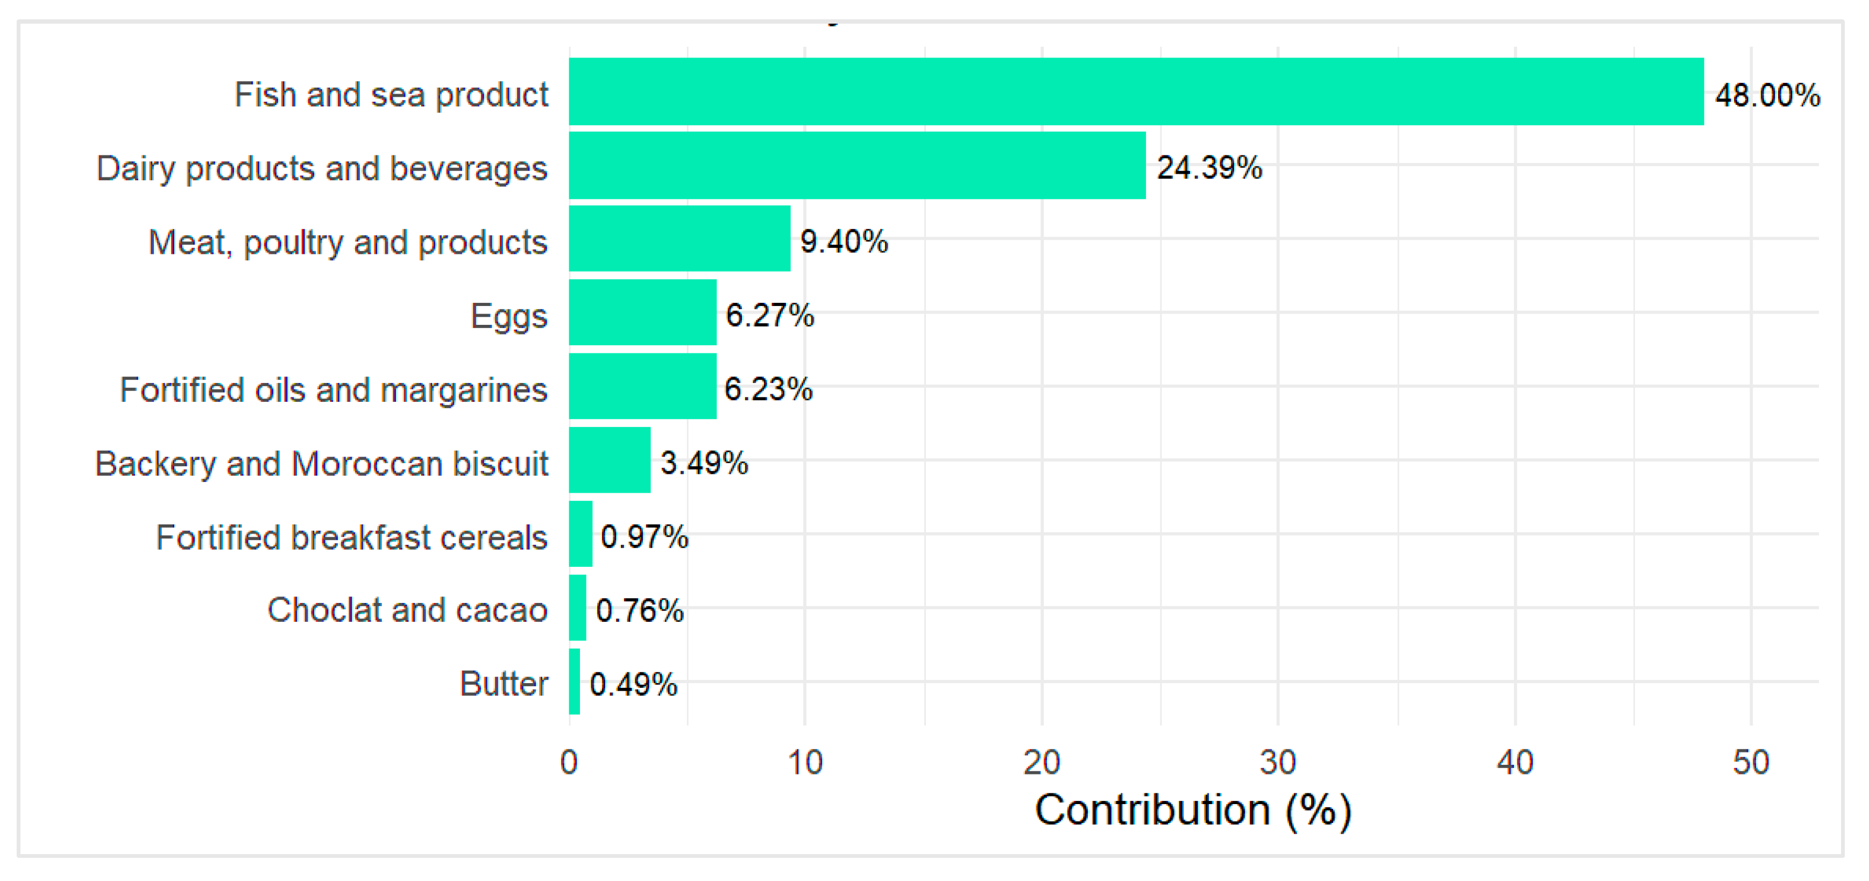Image resolution: width=1869 pixels, height=881 pixels.
Task: Select the Fortified breakfast cereals label
Action: [x=352, y=537]
